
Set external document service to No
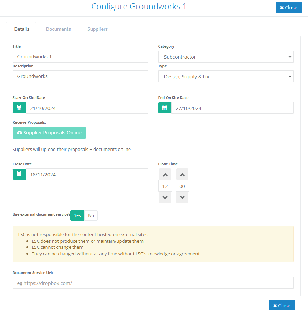(91, 215)
